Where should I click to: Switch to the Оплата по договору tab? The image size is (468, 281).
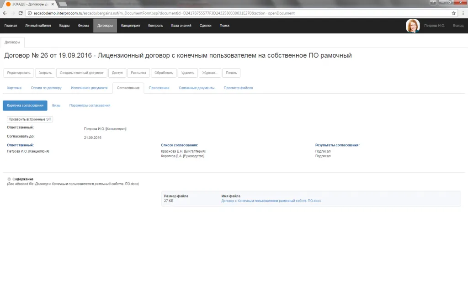tap(46, 88)
